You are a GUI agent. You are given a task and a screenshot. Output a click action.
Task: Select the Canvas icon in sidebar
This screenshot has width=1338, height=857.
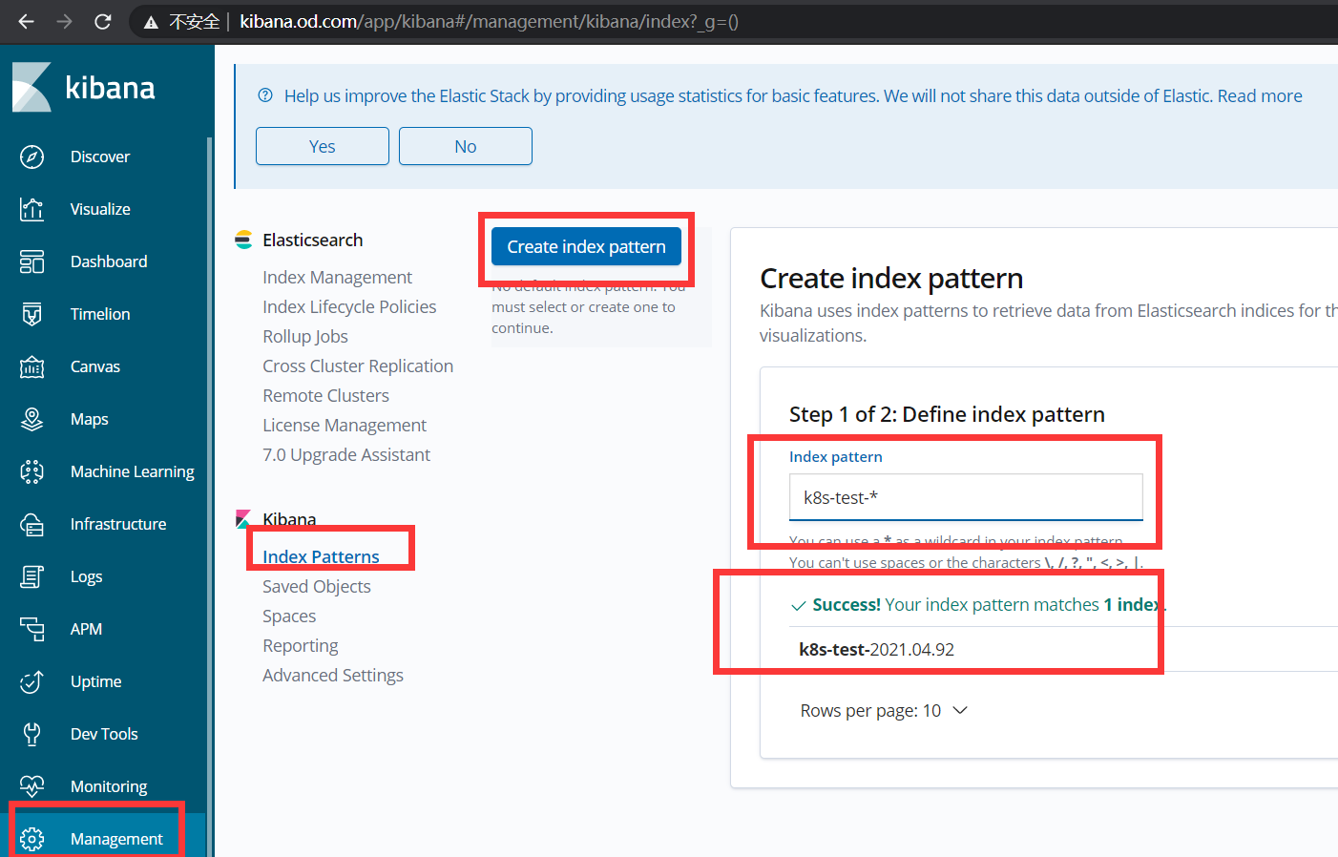click(31, 366)
